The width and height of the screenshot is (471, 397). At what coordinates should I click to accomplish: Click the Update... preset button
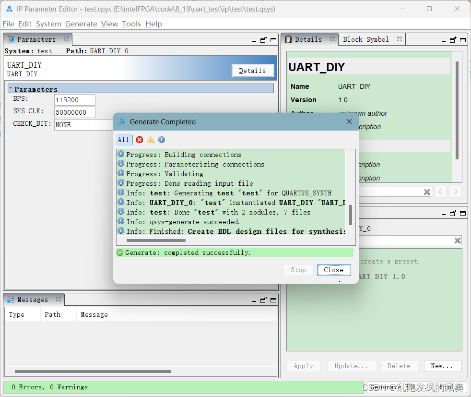(x=352, y=366)
